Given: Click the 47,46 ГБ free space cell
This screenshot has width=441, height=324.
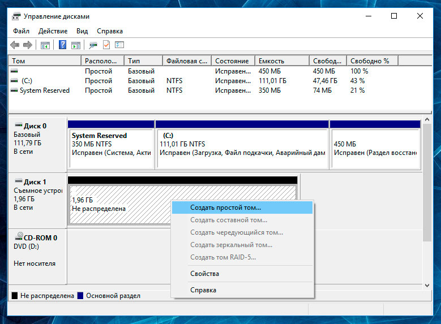Looking at the screenshot, I should tap(325, 81).
